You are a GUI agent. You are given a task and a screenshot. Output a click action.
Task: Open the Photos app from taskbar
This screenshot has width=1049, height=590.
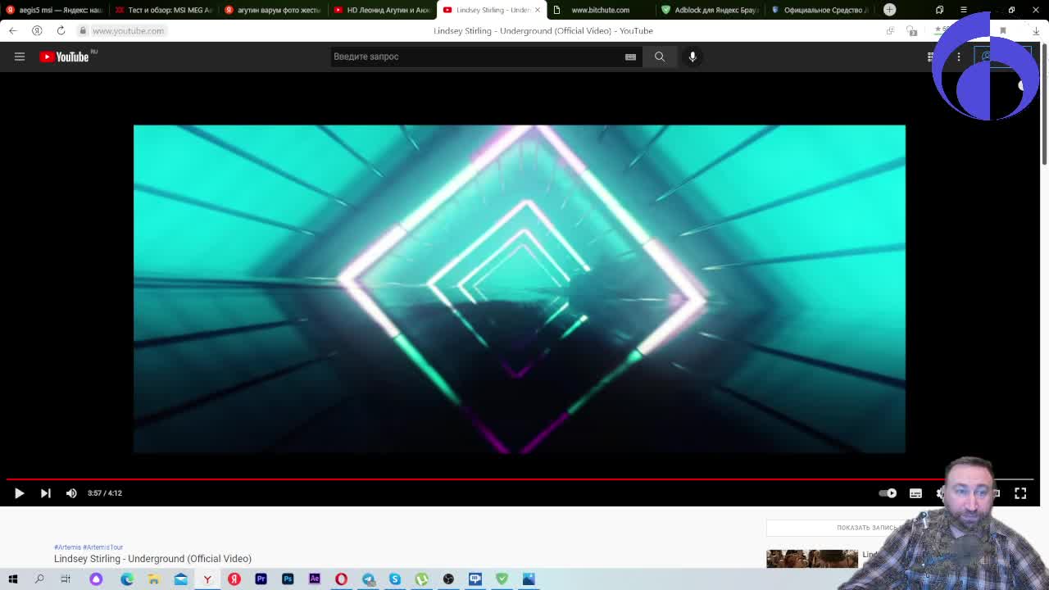[x=529, y=579]
